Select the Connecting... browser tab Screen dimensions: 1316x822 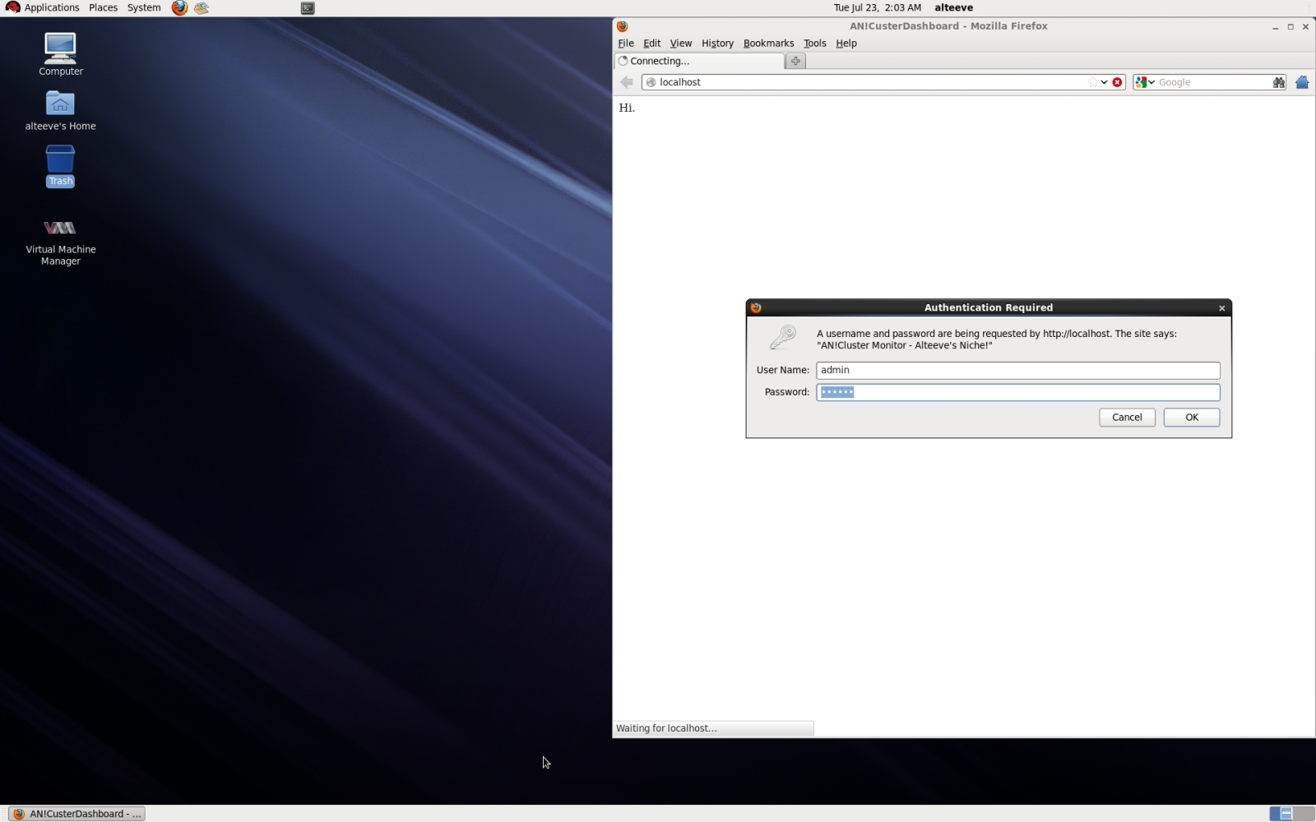(699, 61)
